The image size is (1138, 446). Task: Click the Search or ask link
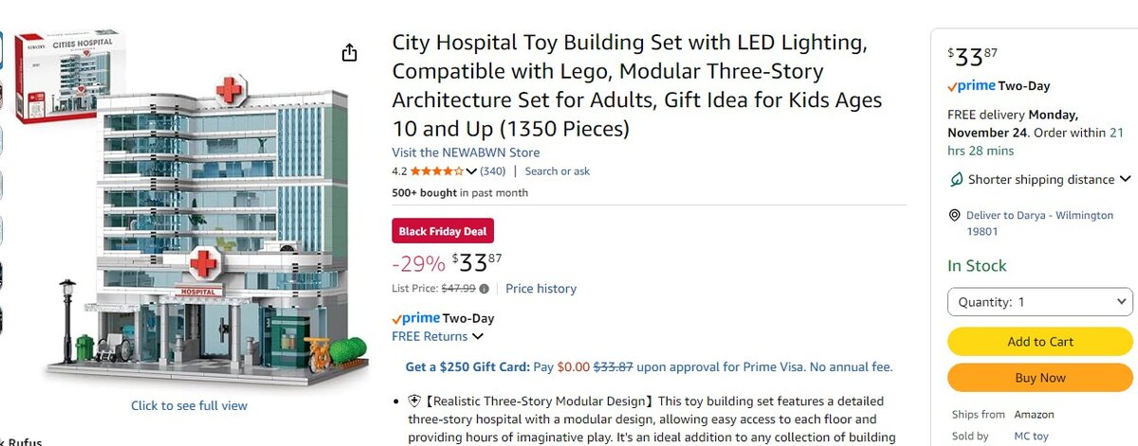tap(557, 171)
